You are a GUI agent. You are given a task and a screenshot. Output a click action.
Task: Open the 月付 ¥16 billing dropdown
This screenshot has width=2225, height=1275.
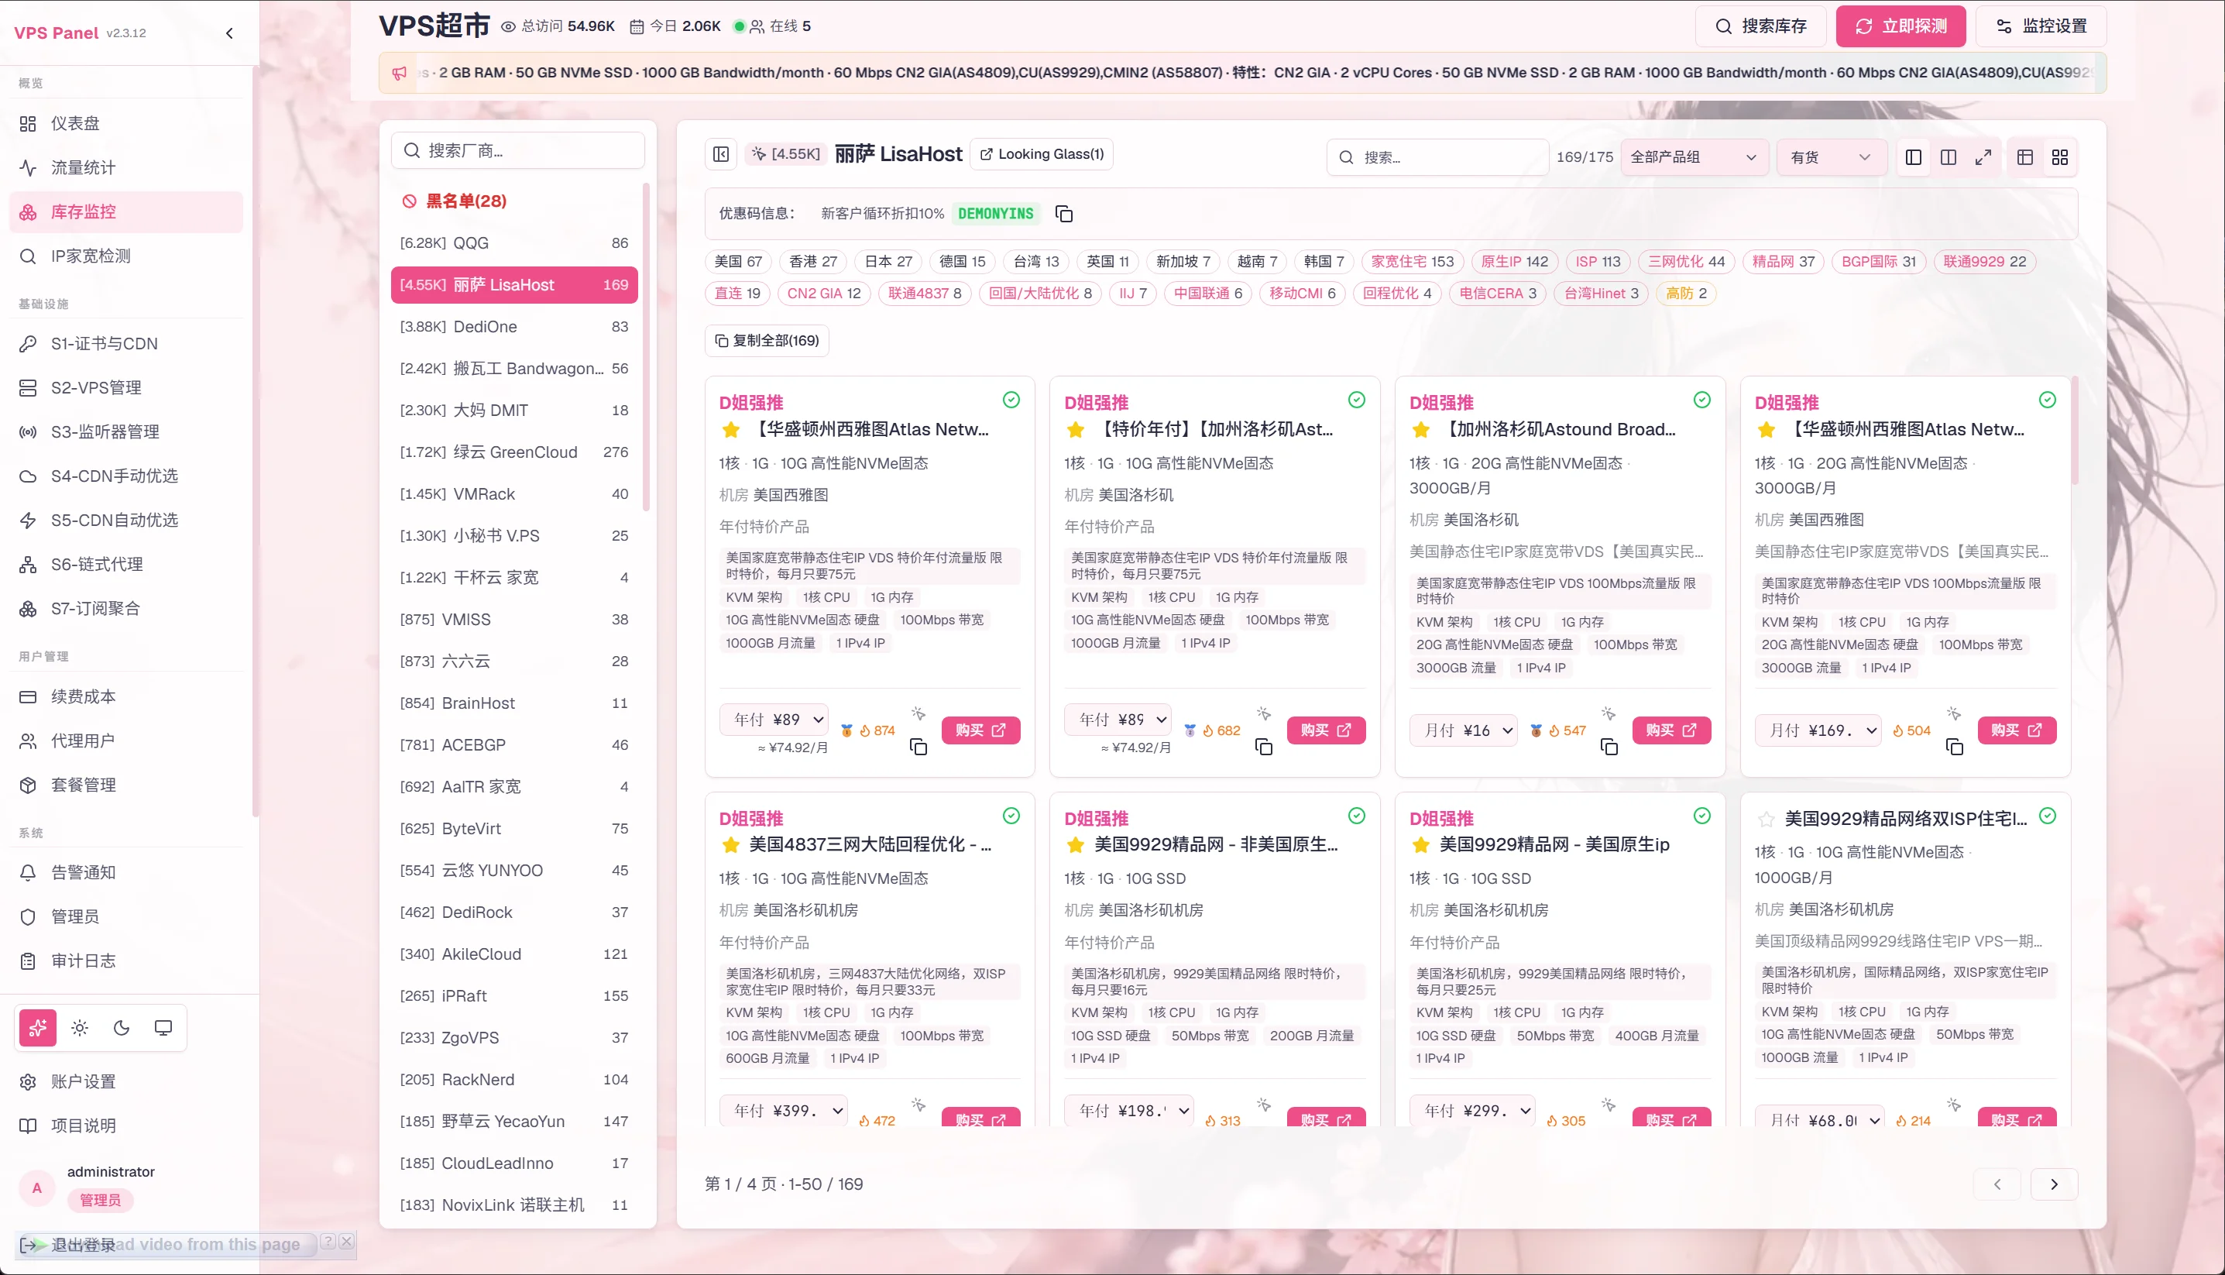[x=1464, y=730]
